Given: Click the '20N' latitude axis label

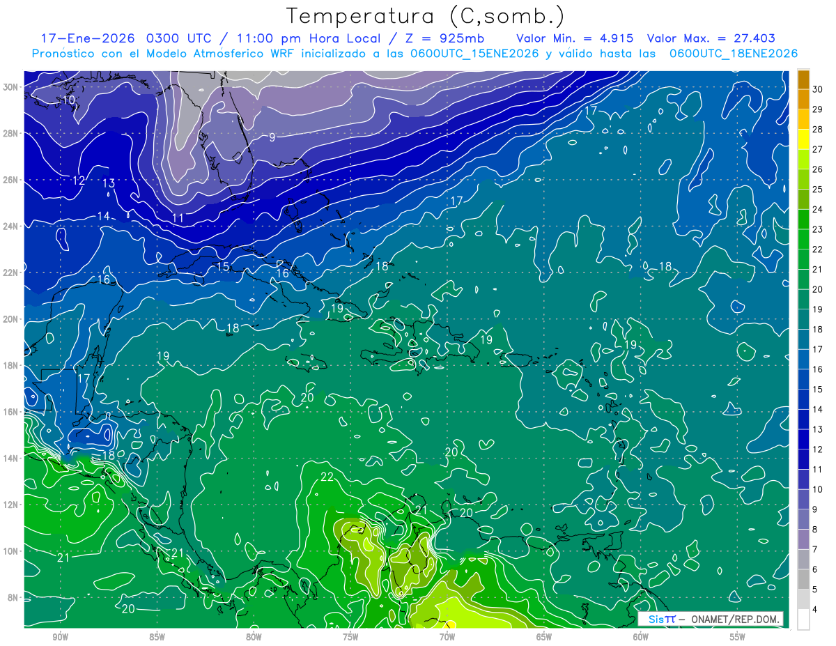Looking at the screenshot, I should click(x=10, y=319).
